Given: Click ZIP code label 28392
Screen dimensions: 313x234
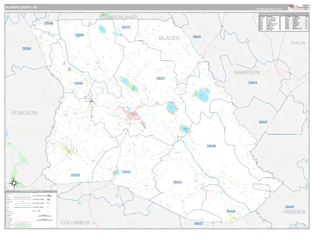Looking at the screenshot, I should 79,83.
